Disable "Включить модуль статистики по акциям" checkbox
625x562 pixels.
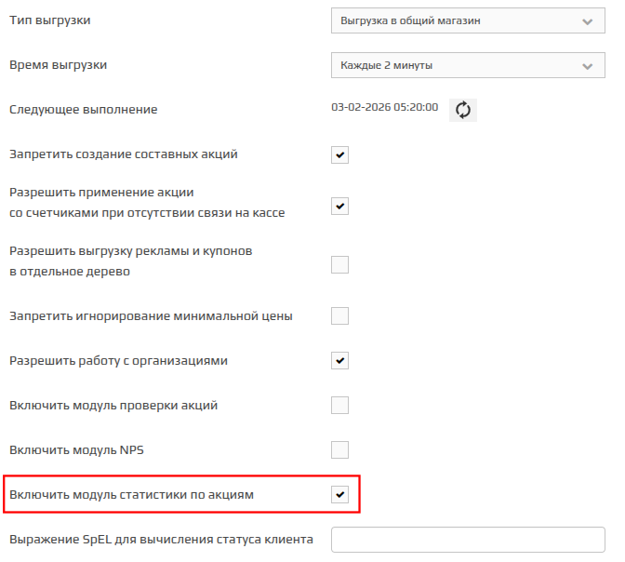click(340, 495)
